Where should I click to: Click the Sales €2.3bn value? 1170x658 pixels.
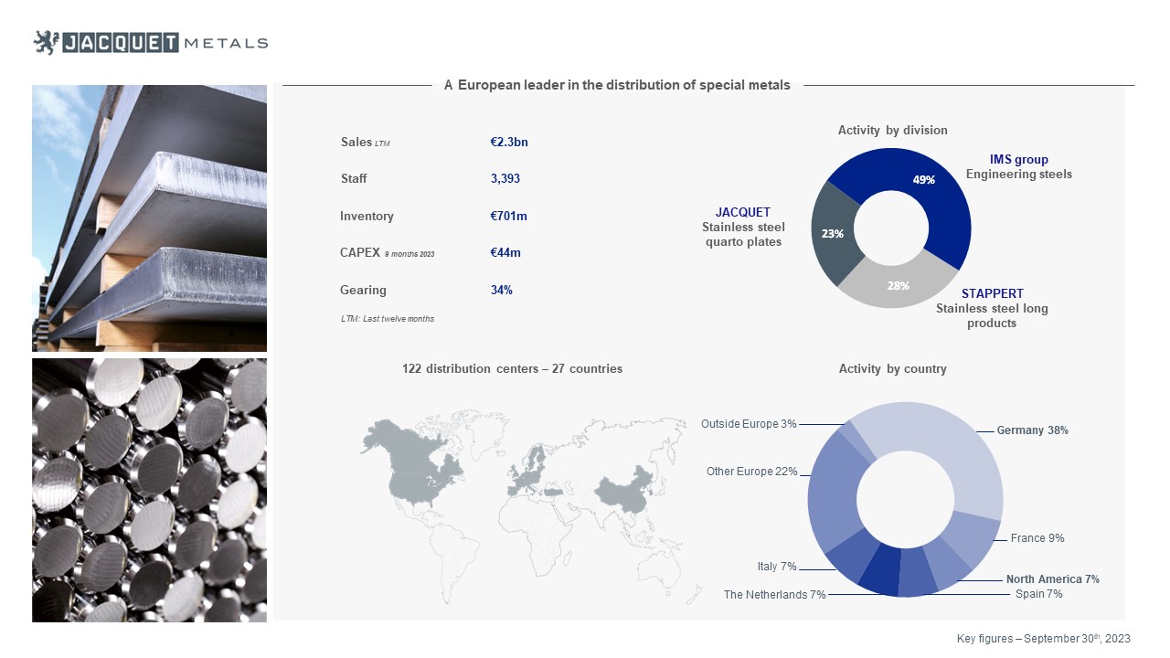tap(509, 142)
